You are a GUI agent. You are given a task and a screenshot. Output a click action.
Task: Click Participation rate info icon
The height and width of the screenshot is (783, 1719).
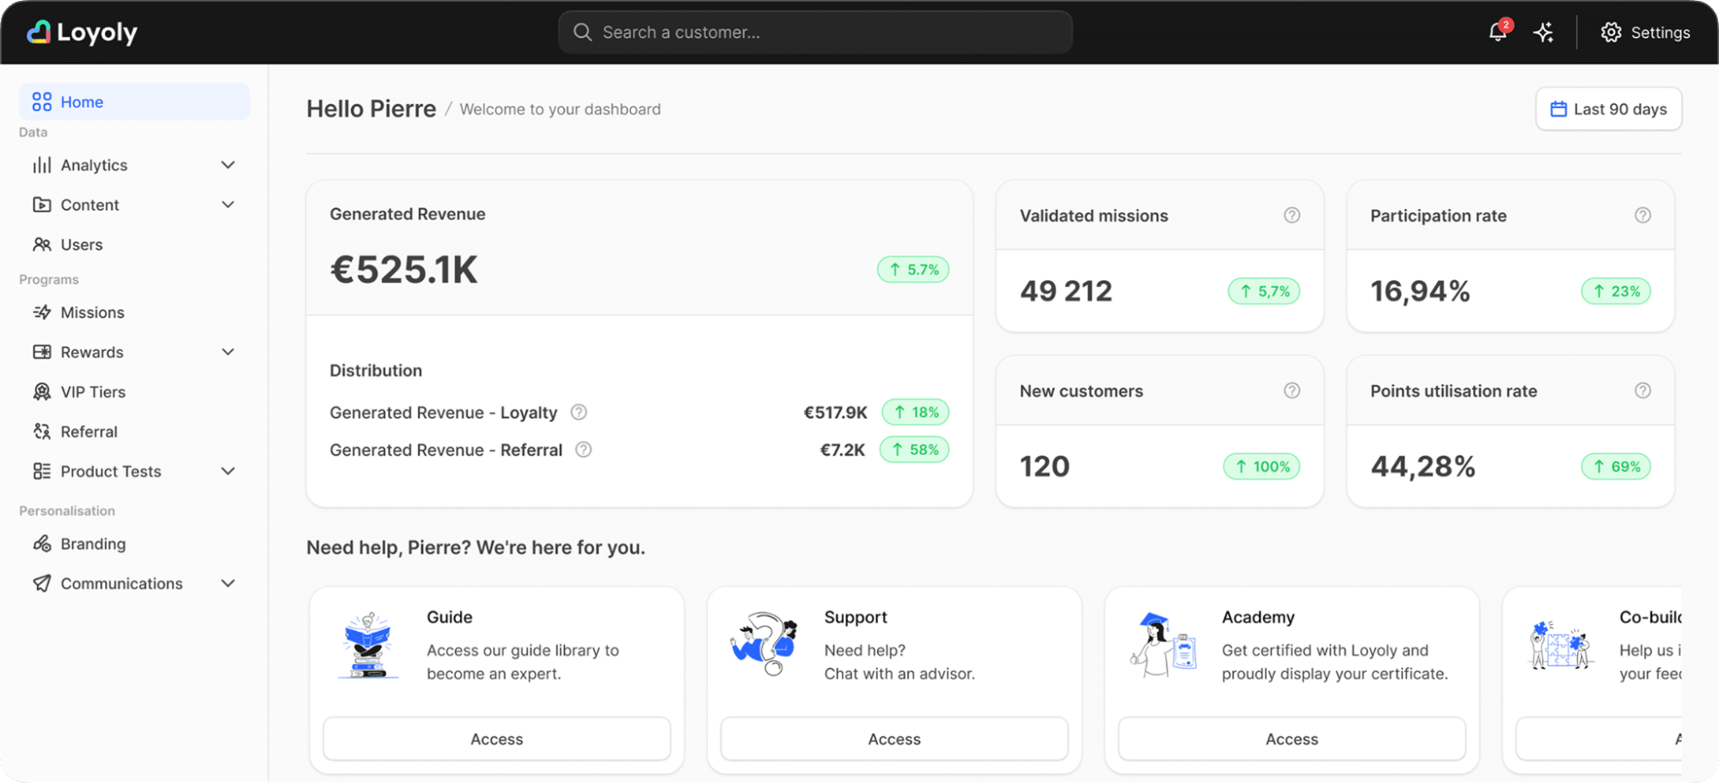tap(1642, 216)
